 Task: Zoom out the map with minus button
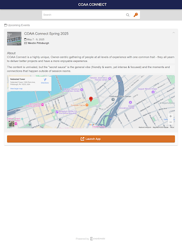click(171, 122)
